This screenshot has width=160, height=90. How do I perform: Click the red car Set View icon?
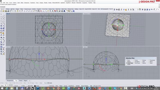(41, 11)
